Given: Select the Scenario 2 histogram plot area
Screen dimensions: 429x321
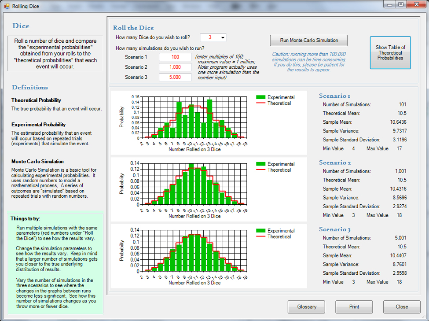Looking at the screenshot, I should (194, 184).
